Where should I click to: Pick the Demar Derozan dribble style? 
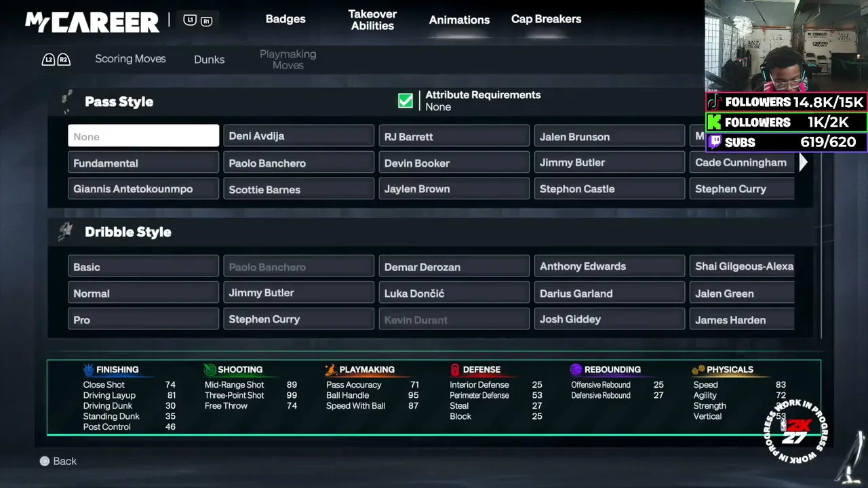click(x=454, y=266)
